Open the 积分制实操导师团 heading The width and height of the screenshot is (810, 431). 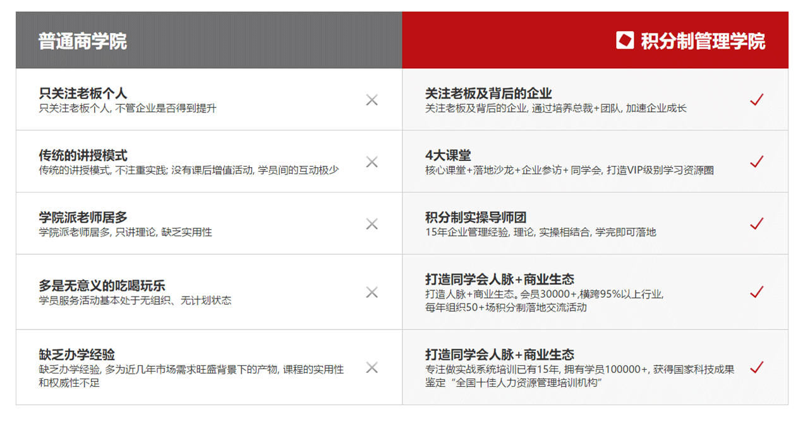coord(476,218)
